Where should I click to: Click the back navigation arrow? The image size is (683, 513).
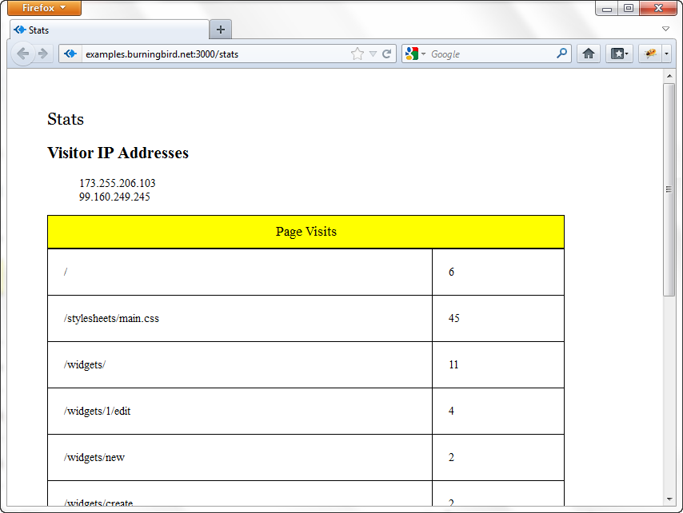[22, 54]
